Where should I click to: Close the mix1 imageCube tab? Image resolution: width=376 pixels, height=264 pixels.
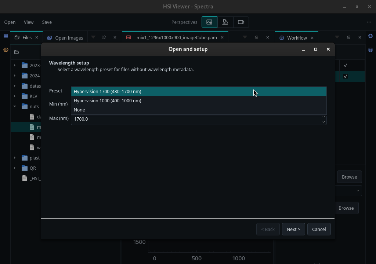222,37
